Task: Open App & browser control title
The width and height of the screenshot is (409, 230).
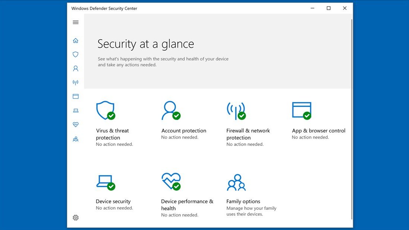Action: click(319, 131)
